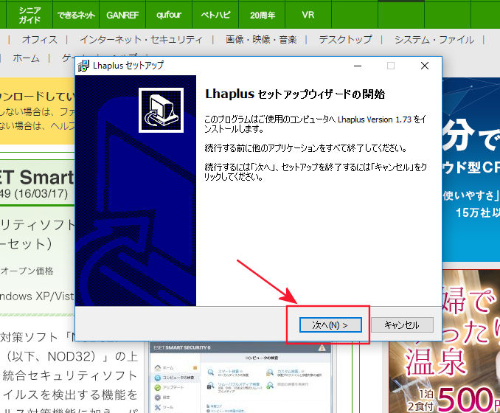This screenshot has width=500, height=413.
Task: Click the 温泉 advertisement banner
Action: [x=445, y=341]
